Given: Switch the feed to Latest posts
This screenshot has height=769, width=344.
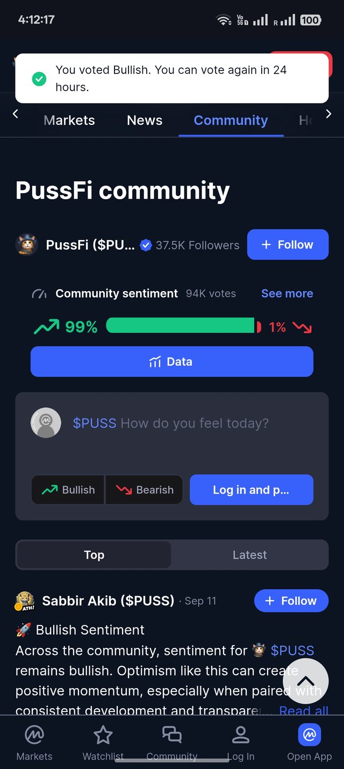Looking at the screenshot, I should coord(249,555).
